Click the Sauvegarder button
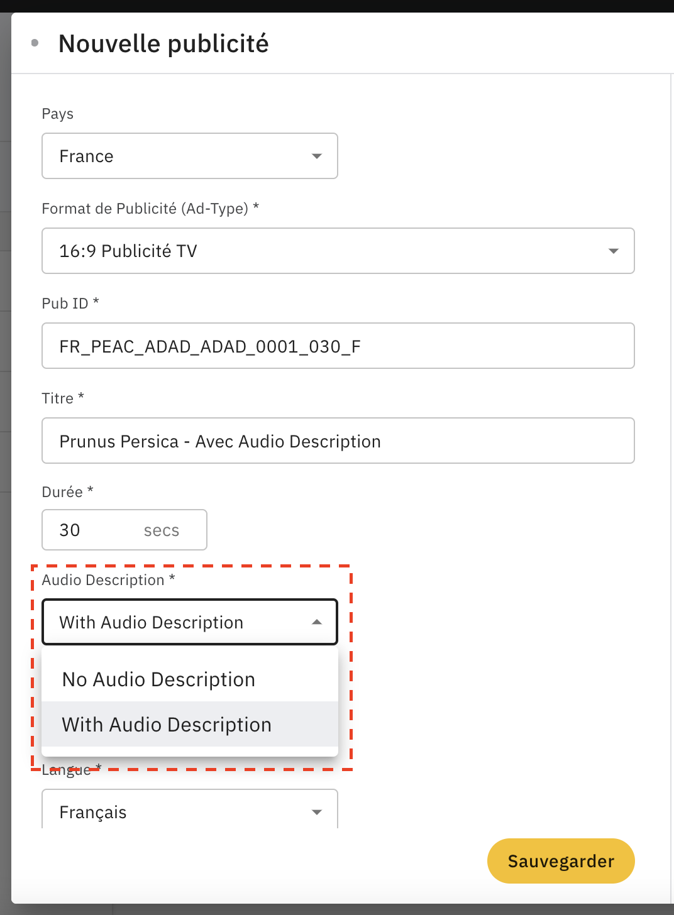The image size is (674, 915). (x=560, y=861)
